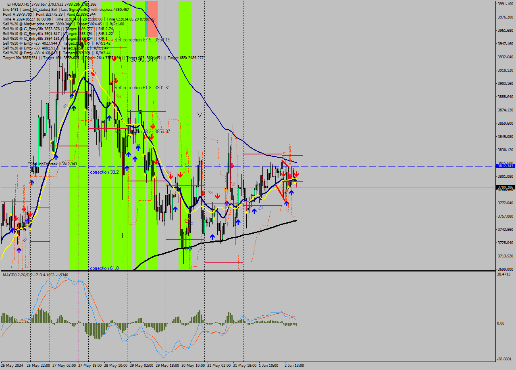Select the blue 'correction 61.8' label

[104, 268]
